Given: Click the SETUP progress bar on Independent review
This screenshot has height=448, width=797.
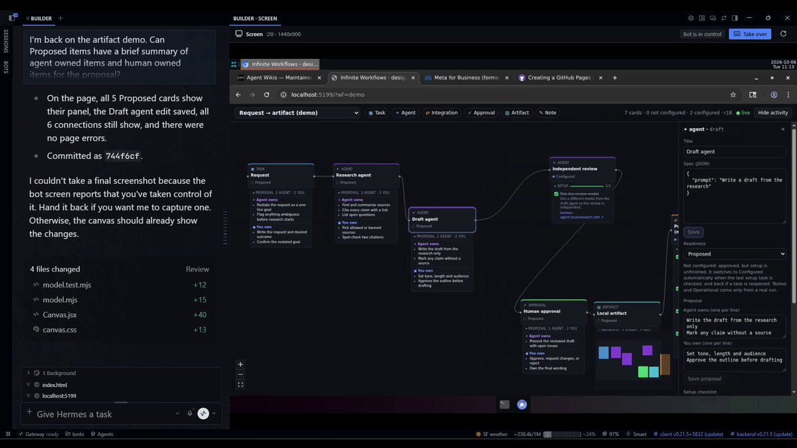Looking at the screenshot, I should coord(587,186).
